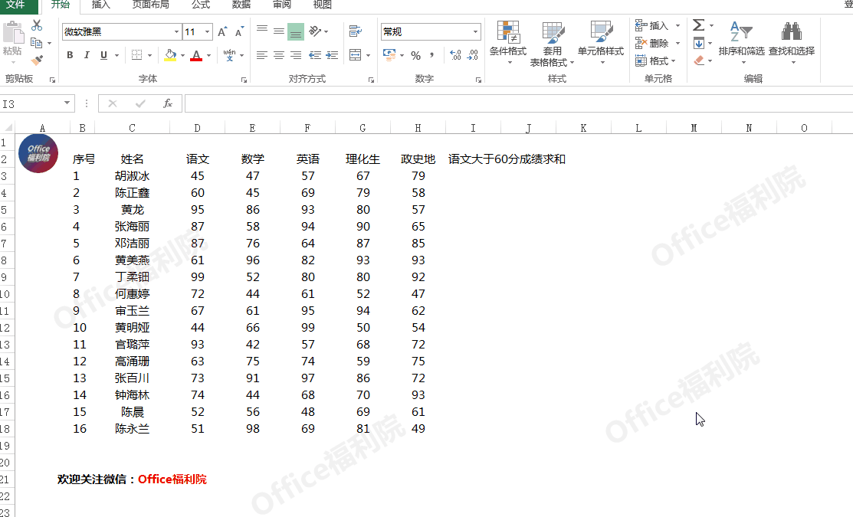Image resolution: width=853 pixels, height=517 pixels.
Task: Switch to the 插入 ribbon tab
Action: pos(100,5)
